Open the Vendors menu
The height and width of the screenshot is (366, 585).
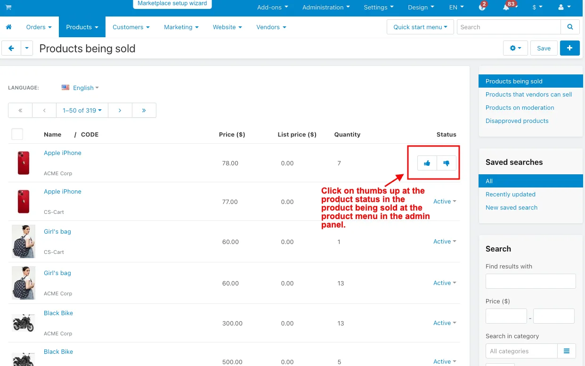point(271,27)
